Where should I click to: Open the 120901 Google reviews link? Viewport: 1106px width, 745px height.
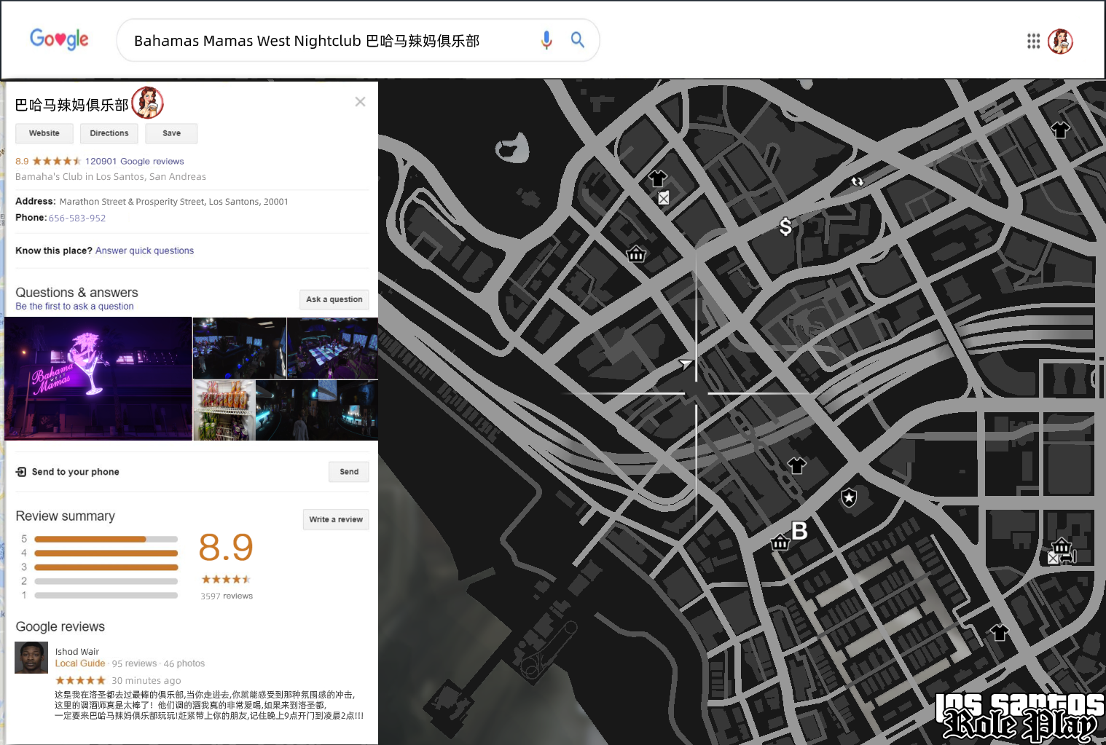(x=135, y=162)
